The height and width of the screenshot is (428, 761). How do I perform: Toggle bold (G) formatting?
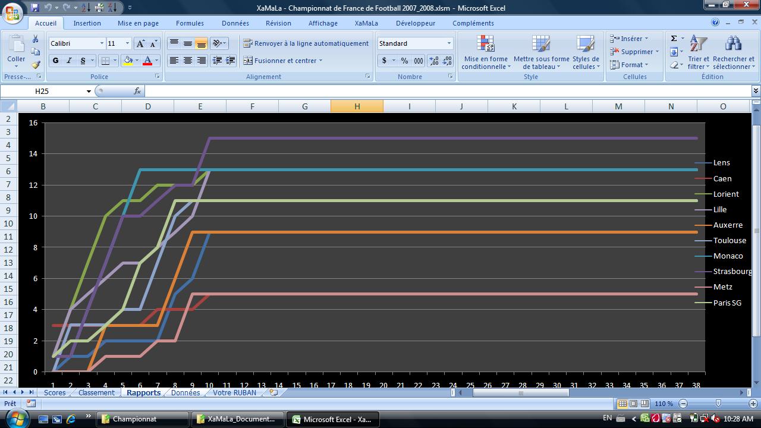click(55, 61)
